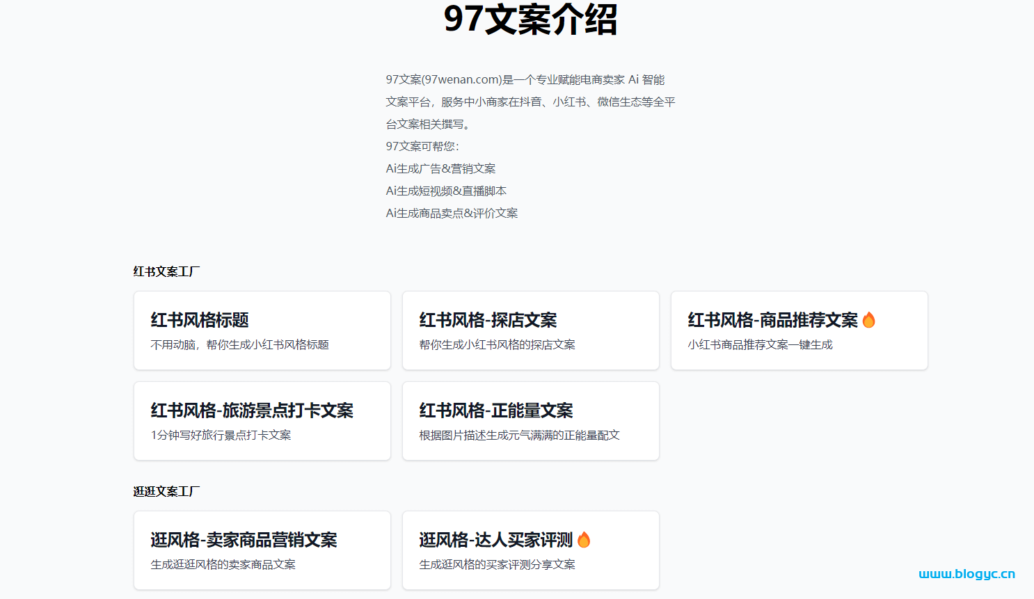Screen dimensions: 1034x599
Task: Click the text 小红书商品推荐文案一键生成
Action: pos(760,344)
